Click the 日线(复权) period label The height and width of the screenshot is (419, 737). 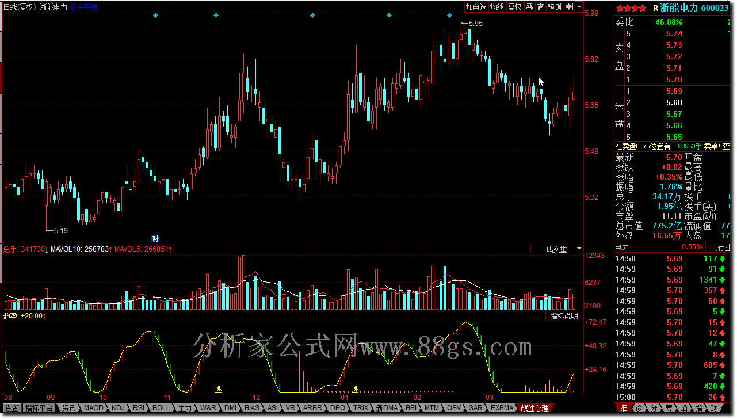[x=19, y=7]
